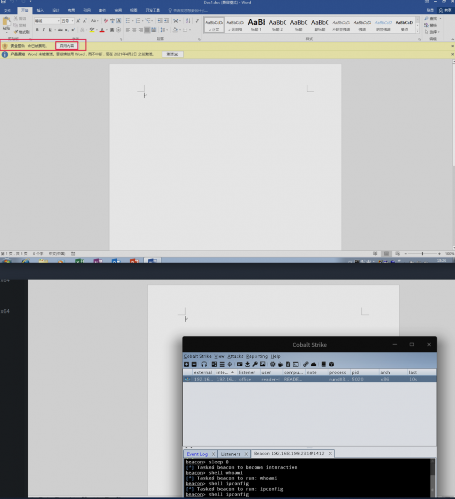Toggle justified paragraph alignment
The image size is (455, 499).
pos(147,30)
